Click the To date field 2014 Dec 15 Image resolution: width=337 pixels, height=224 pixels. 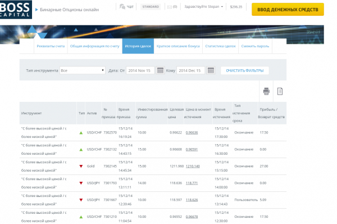(x=190, y=70)
